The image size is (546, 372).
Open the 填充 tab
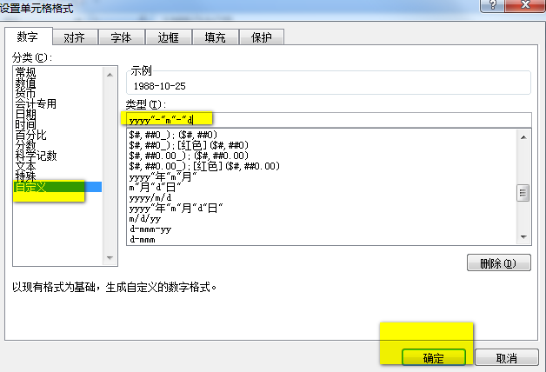[x=216, y=37]
